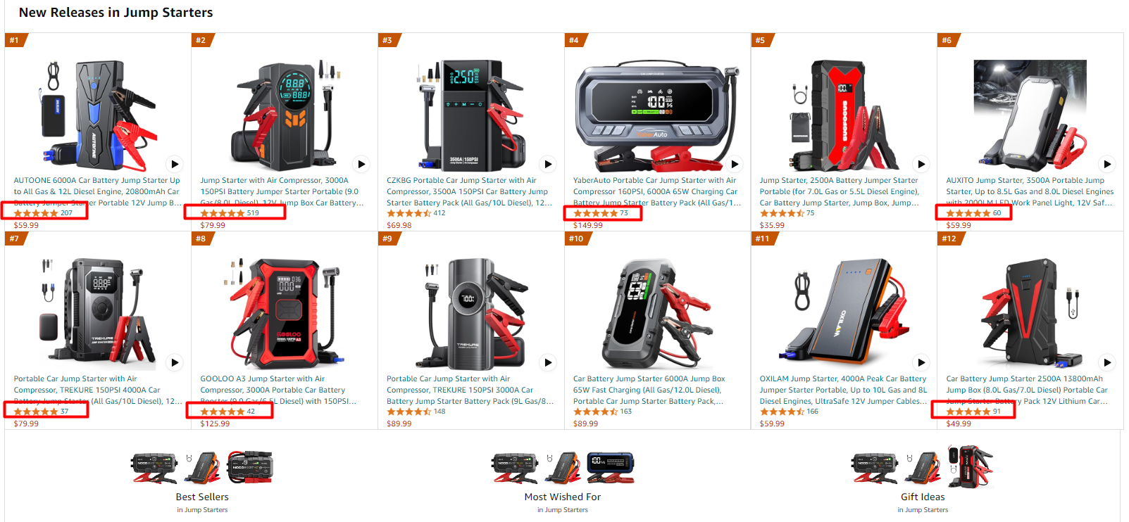Play video on the YaberAuto jump starter
Viewport: 1129px width, 522px height.
point(735,164)
